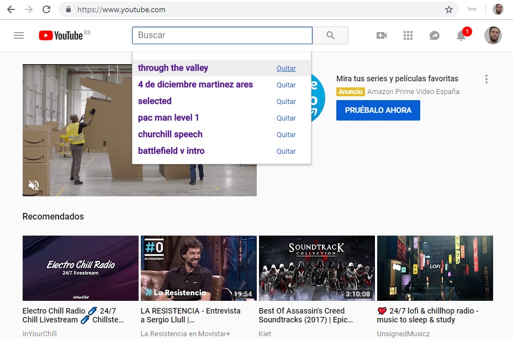Visit the La Resistencia en Movistar+ channel
Image resolution: width=513 pixels, height=339 pixels.
point(185,334)
